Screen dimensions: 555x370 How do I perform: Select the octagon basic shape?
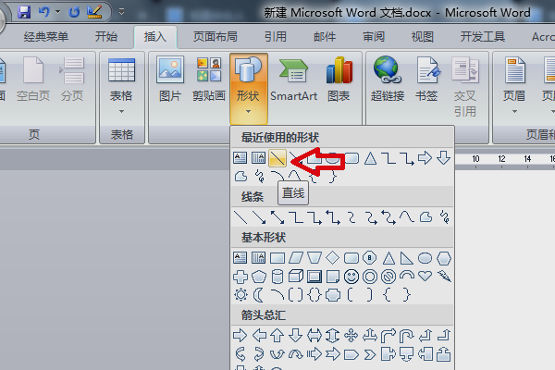369,258
